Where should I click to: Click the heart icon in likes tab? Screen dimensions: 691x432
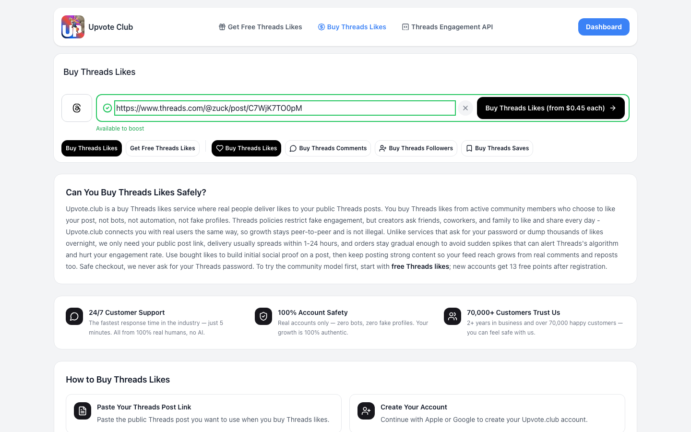tap(219, 148)
